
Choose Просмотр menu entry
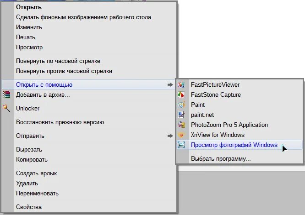pos(89,47)
